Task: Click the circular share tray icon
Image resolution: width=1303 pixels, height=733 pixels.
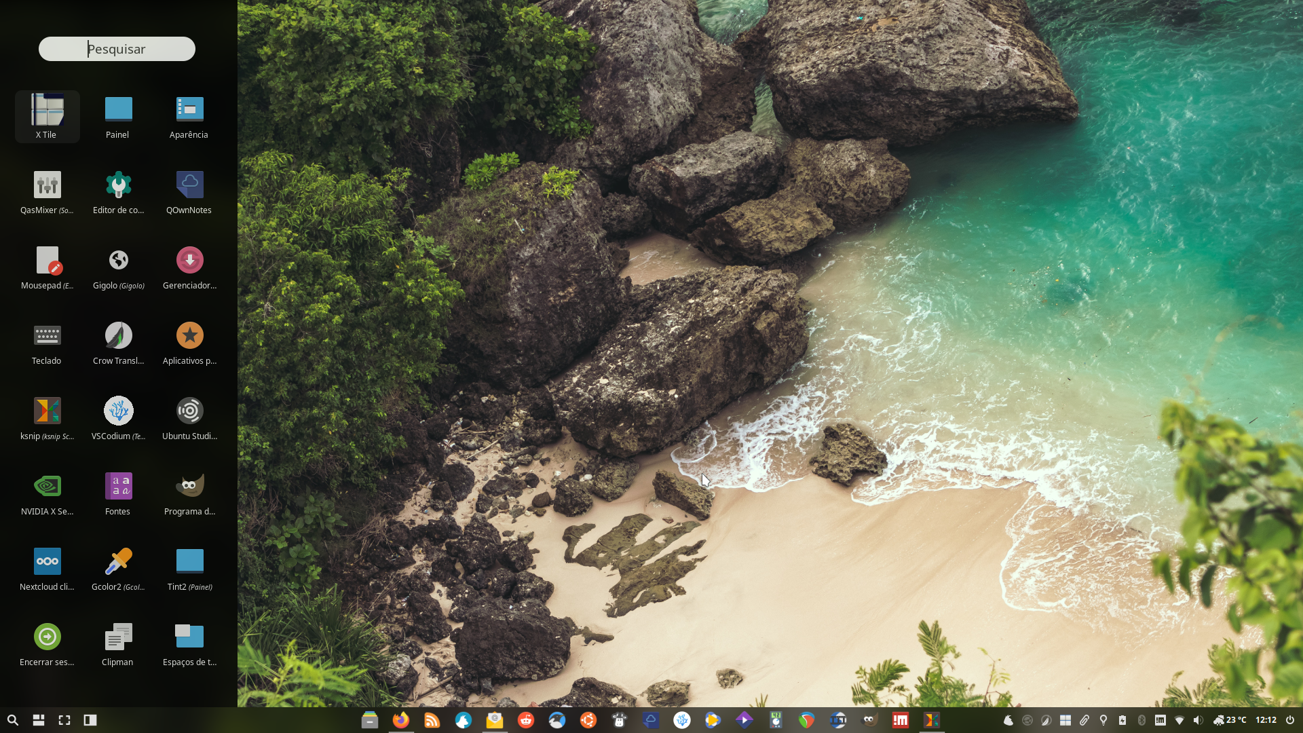Action: [x=1027, y=720]
